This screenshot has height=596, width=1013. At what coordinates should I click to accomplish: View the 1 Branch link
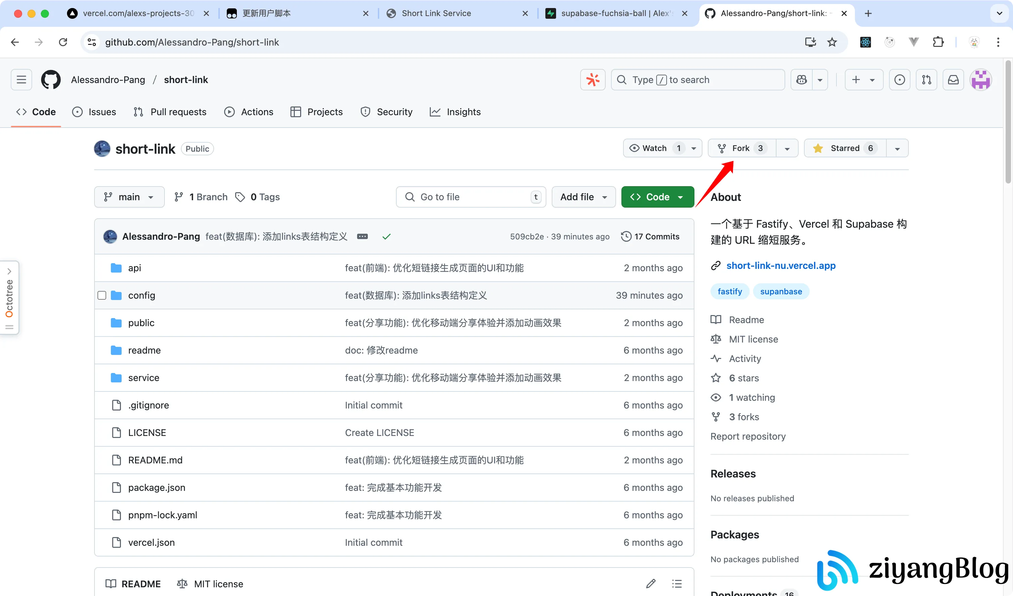[x=201, y=197]
